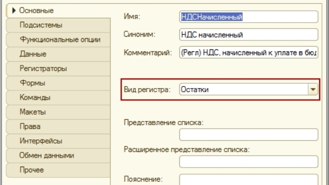This screenshot has width=329, height=185.
Task: Click the Вид регистра label
Action: click(147, 89)
